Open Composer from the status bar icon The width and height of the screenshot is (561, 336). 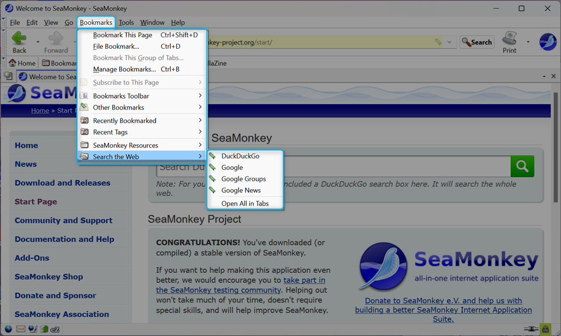32,329
